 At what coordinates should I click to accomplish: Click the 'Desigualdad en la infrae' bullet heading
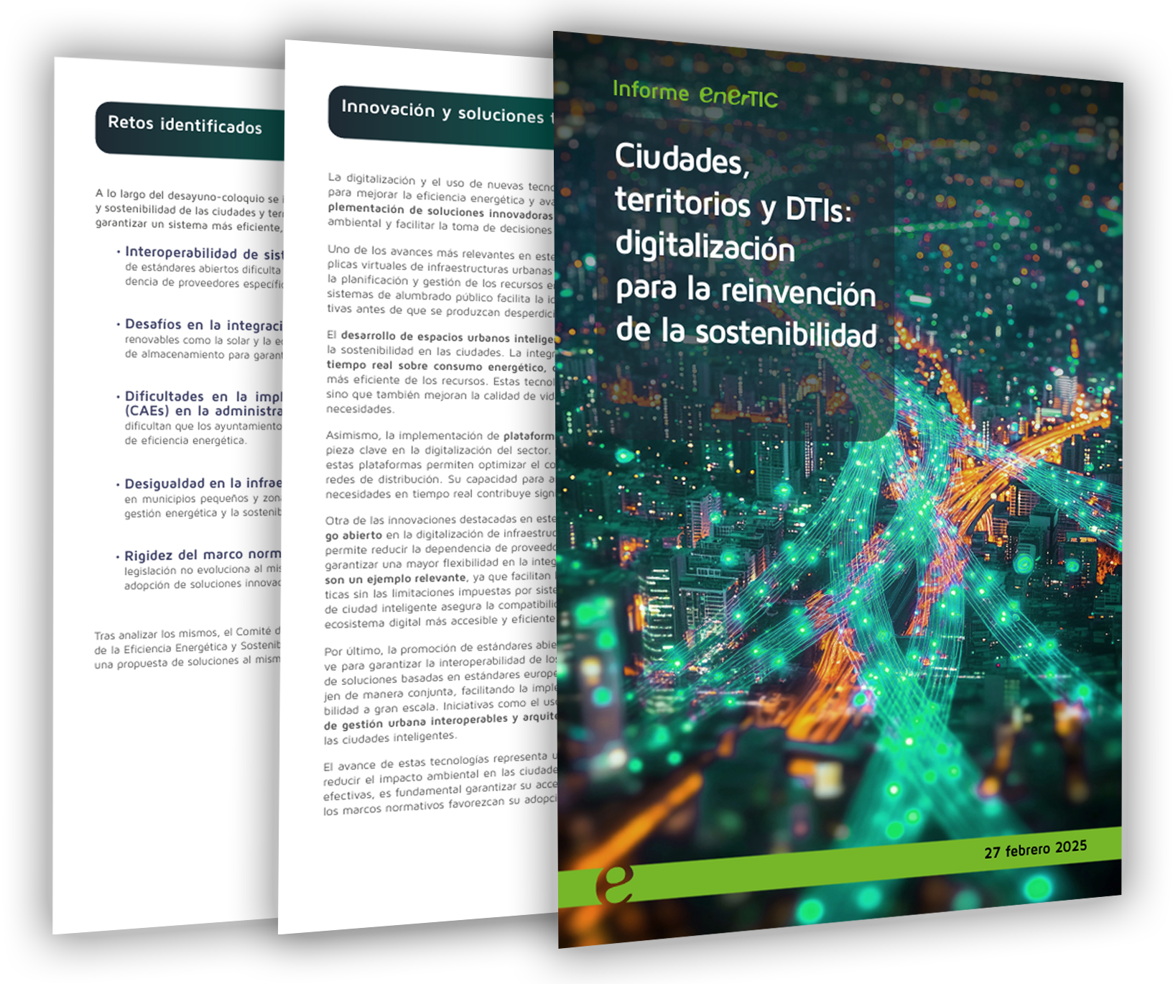pos(203,483)
